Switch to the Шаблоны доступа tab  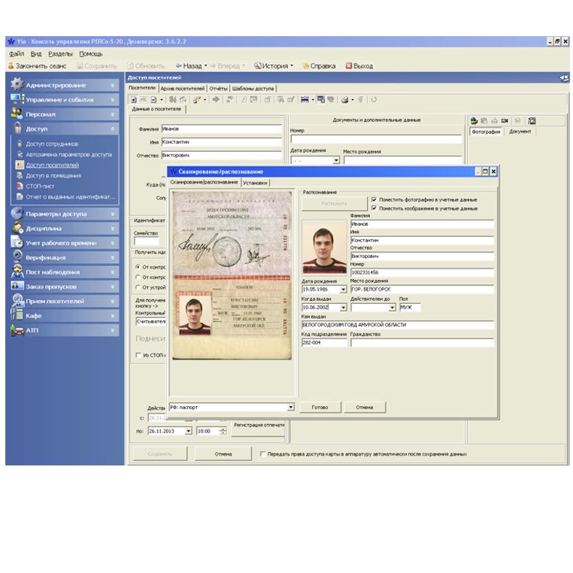[x=253, y=89]
